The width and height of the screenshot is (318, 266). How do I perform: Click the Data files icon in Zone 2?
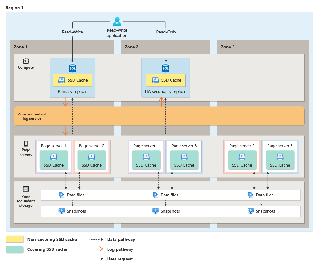click(x=155, y=195)
